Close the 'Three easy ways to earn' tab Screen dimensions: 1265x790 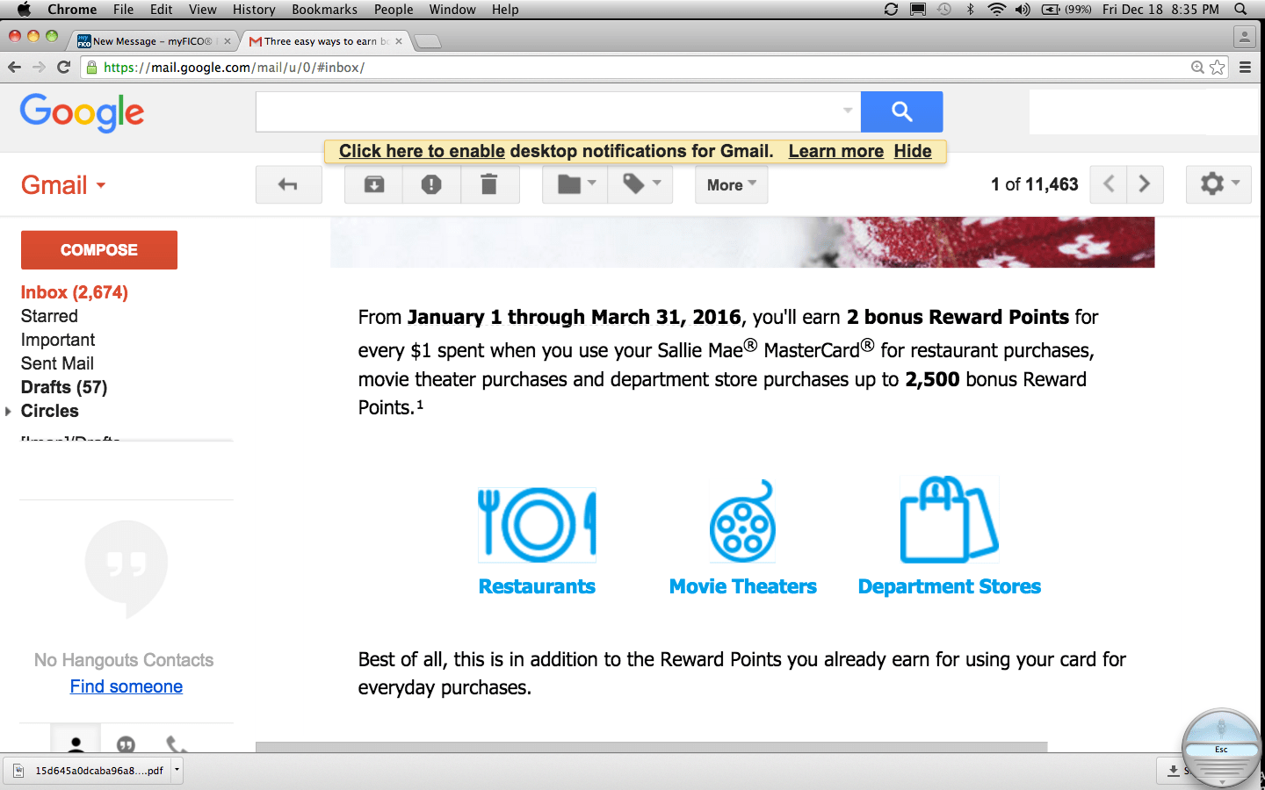pos(399,41)
